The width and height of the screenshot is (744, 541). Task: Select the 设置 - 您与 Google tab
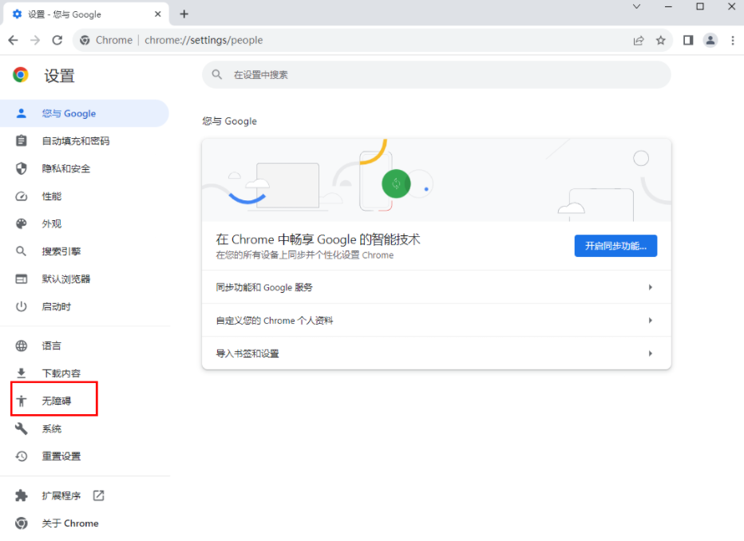click(x=85, y=14)
